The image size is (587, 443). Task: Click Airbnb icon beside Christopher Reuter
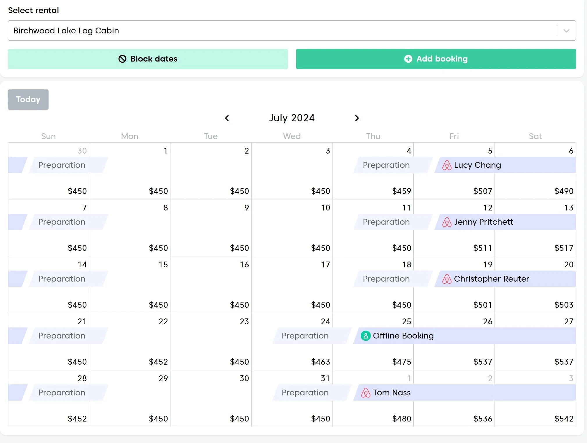[447, 279]
